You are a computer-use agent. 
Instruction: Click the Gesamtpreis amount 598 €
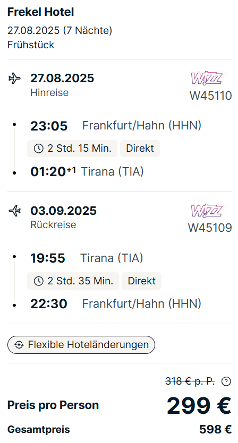(215, 429)
